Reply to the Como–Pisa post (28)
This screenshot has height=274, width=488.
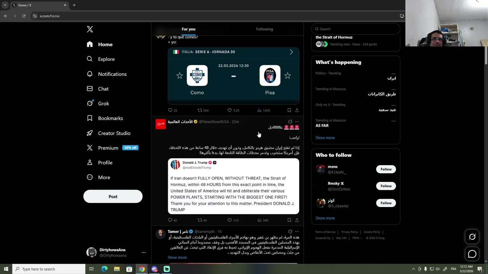[172, 110]
